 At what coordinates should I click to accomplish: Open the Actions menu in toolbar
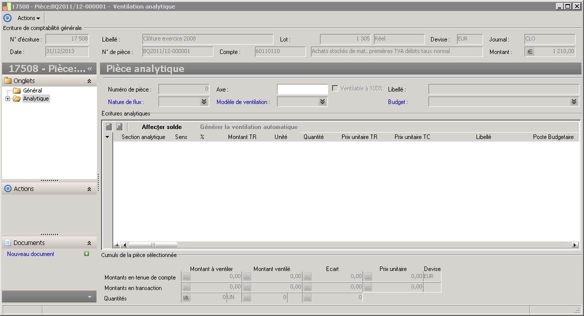[x=28, y=18]
